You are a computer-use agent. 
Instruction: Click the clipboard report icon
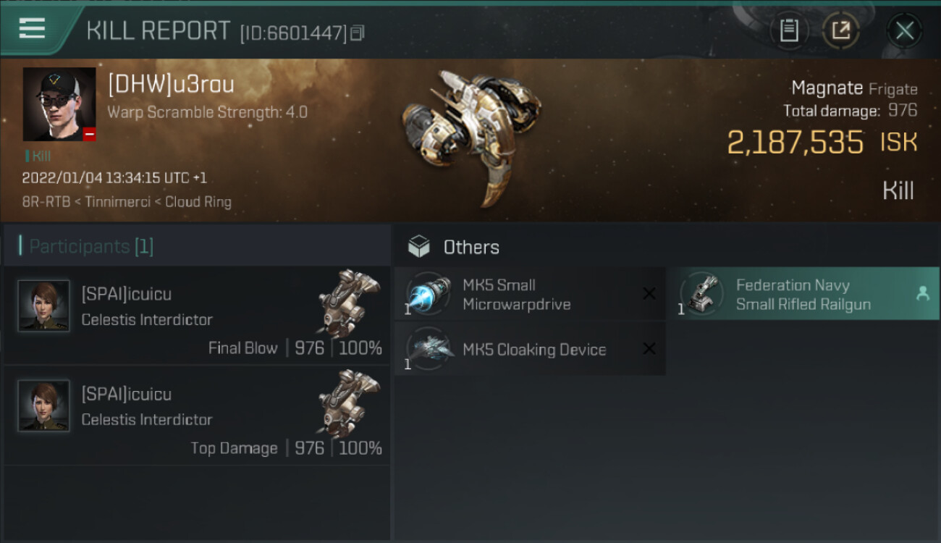[x=789, y=30]
